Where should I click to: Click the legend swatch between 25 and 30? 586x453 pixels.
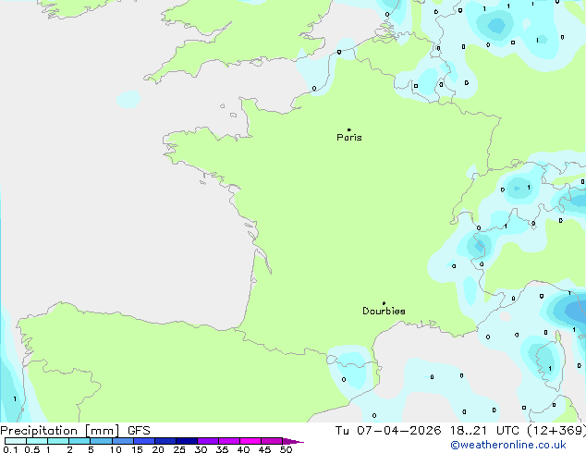coord(187,441)
